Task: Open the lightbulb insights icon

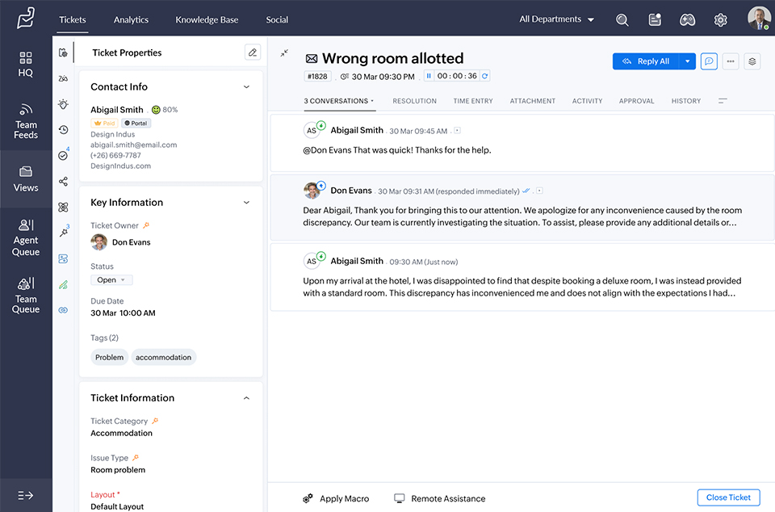Action: pos(63,104)
